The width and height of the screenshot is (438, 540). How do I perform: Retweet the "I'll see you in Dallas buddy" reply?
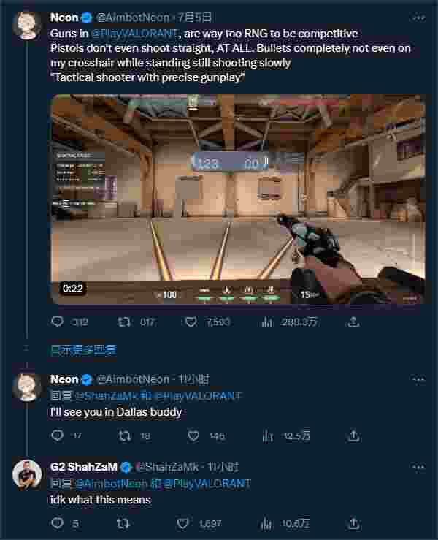coord(124,436)
